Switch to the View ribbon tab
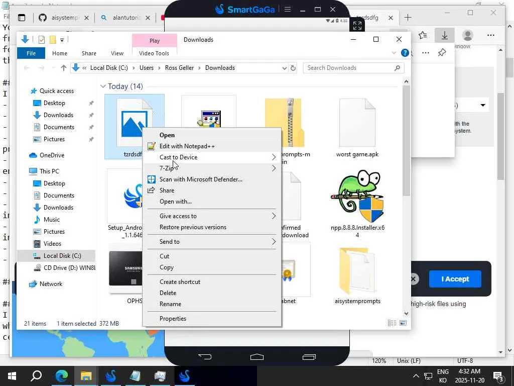The width and height of the screenshot is (514, 386). (117, 53)
